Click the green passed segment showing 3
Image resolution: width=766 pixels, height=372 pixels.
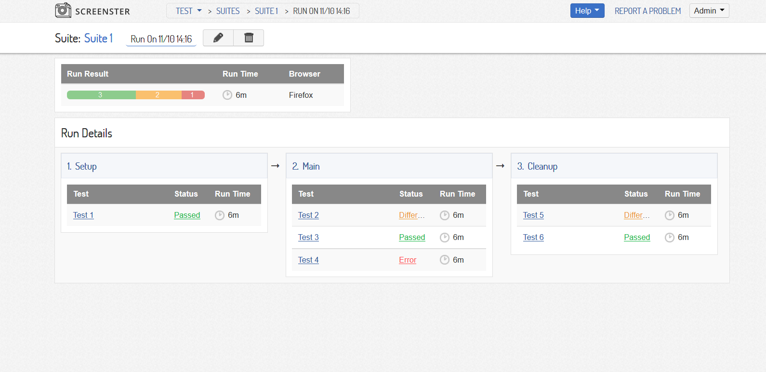coord(101,95)
